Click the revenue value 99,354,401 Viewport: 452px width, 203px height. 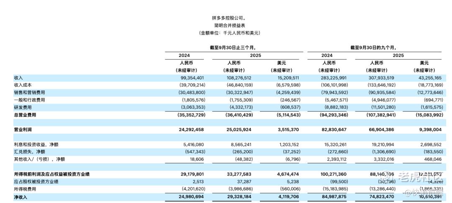pos(191,78)
